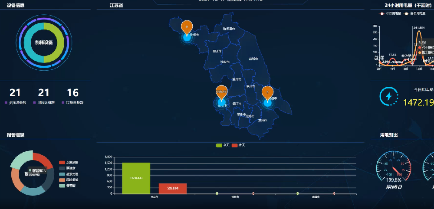Image resolution: width=434 pixels, height=209 pixels.
Task: Click the 能耗设备 donut ring center
Action: [x=44, y=42]
